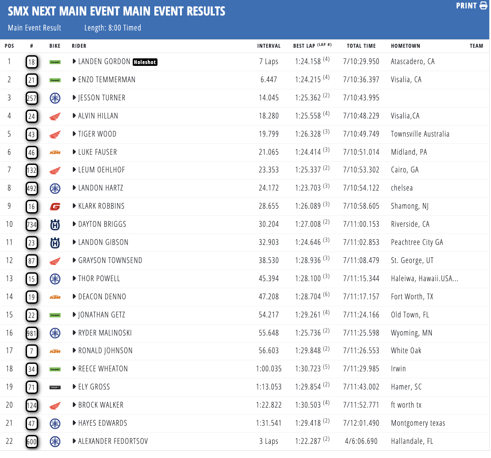
Task: Click the Holeshot badge
Action: [145, 62]
